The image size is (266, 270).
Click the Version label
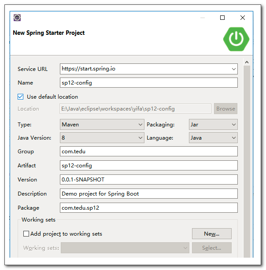tap(27, 180)
